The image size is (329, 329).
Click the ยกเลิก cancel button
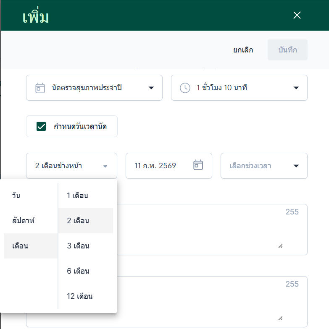(x=243, y=50)
